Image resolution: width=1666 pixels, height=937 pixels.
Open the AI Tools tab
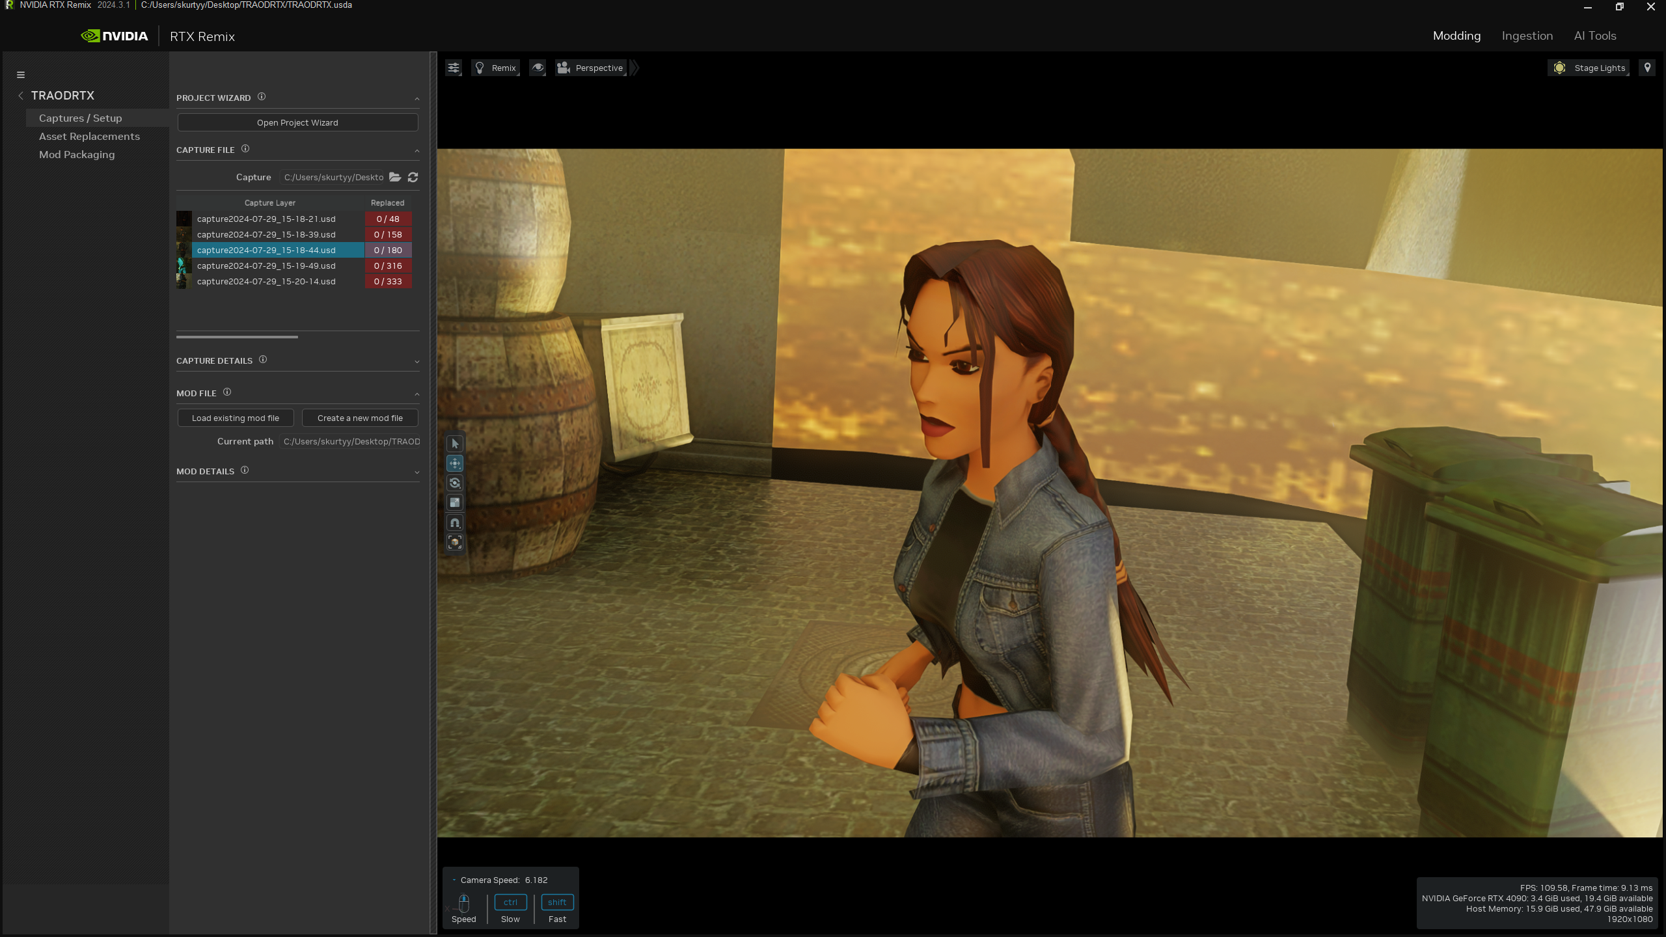[x=1594, y=36]
